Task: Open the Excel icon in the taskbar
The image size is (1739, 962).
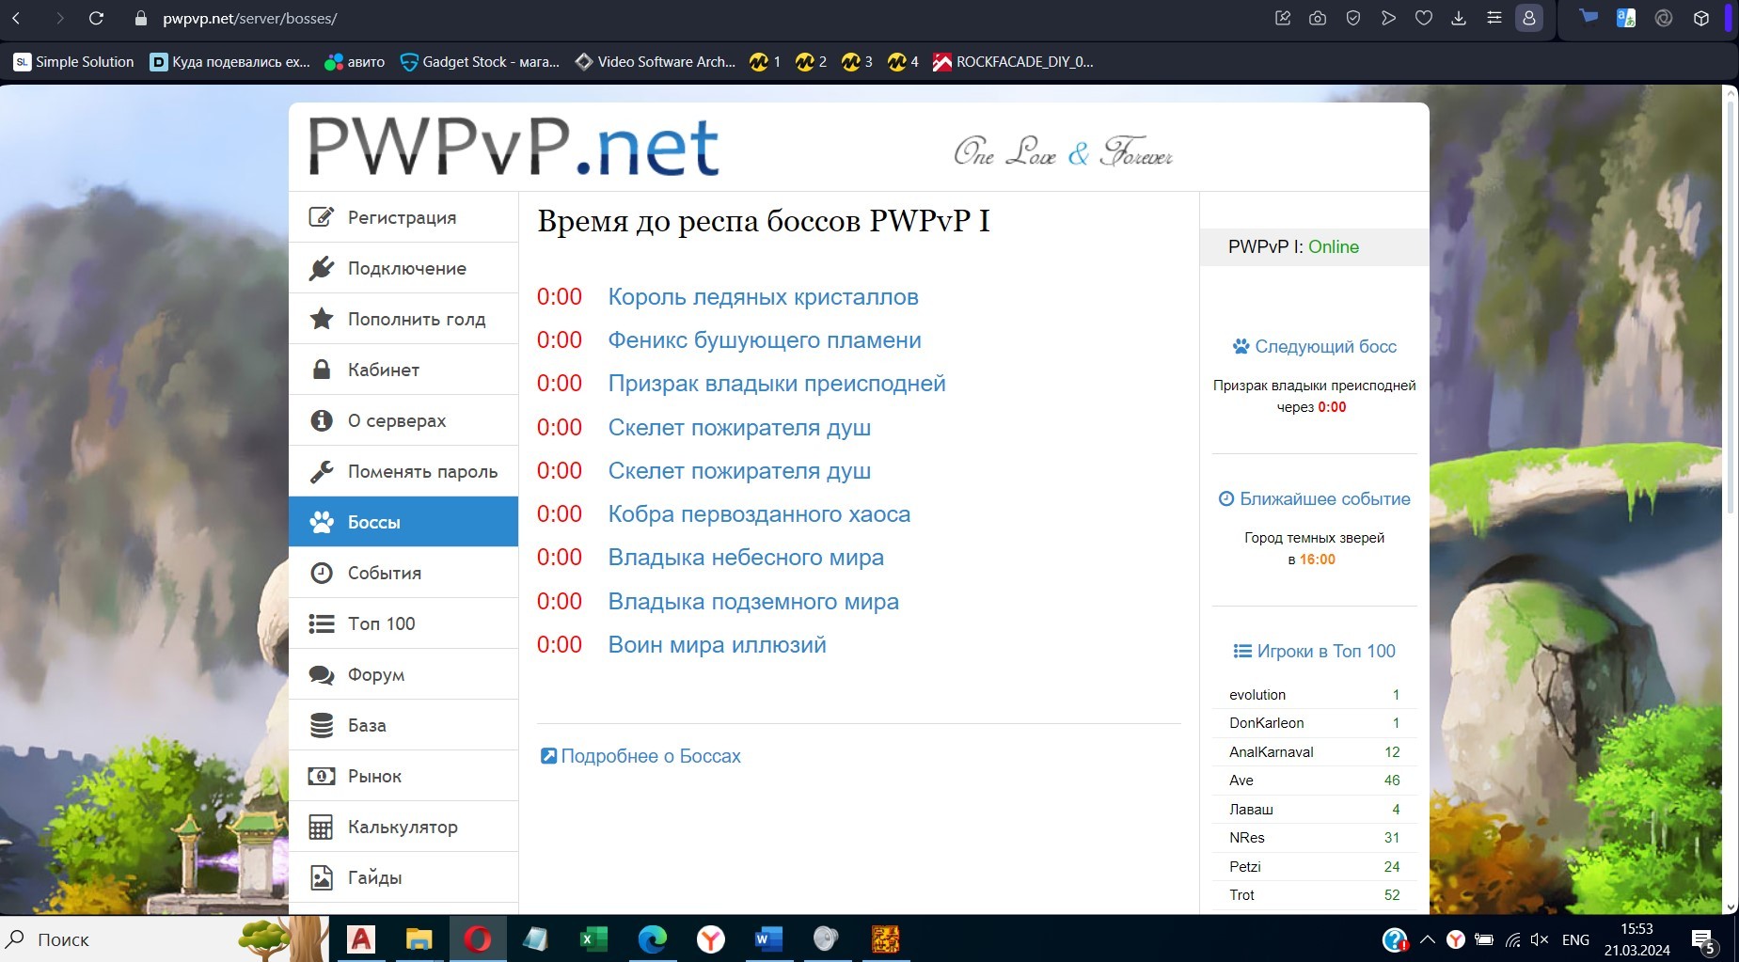Action: [593, 938]
